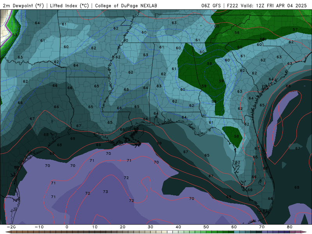312x234 pixels.
Task: Click the "College of DuPage NEXLAB" label
Action: point(126,6)
